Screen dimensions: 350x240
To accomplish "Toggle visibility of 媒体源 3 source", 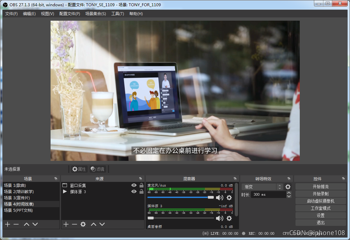I will tap(134, 191).
